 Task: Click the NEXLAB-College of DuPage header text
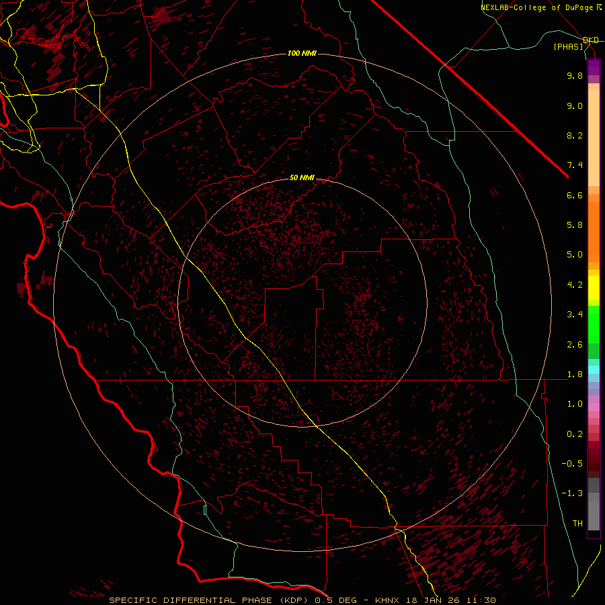tap(541, 7)
